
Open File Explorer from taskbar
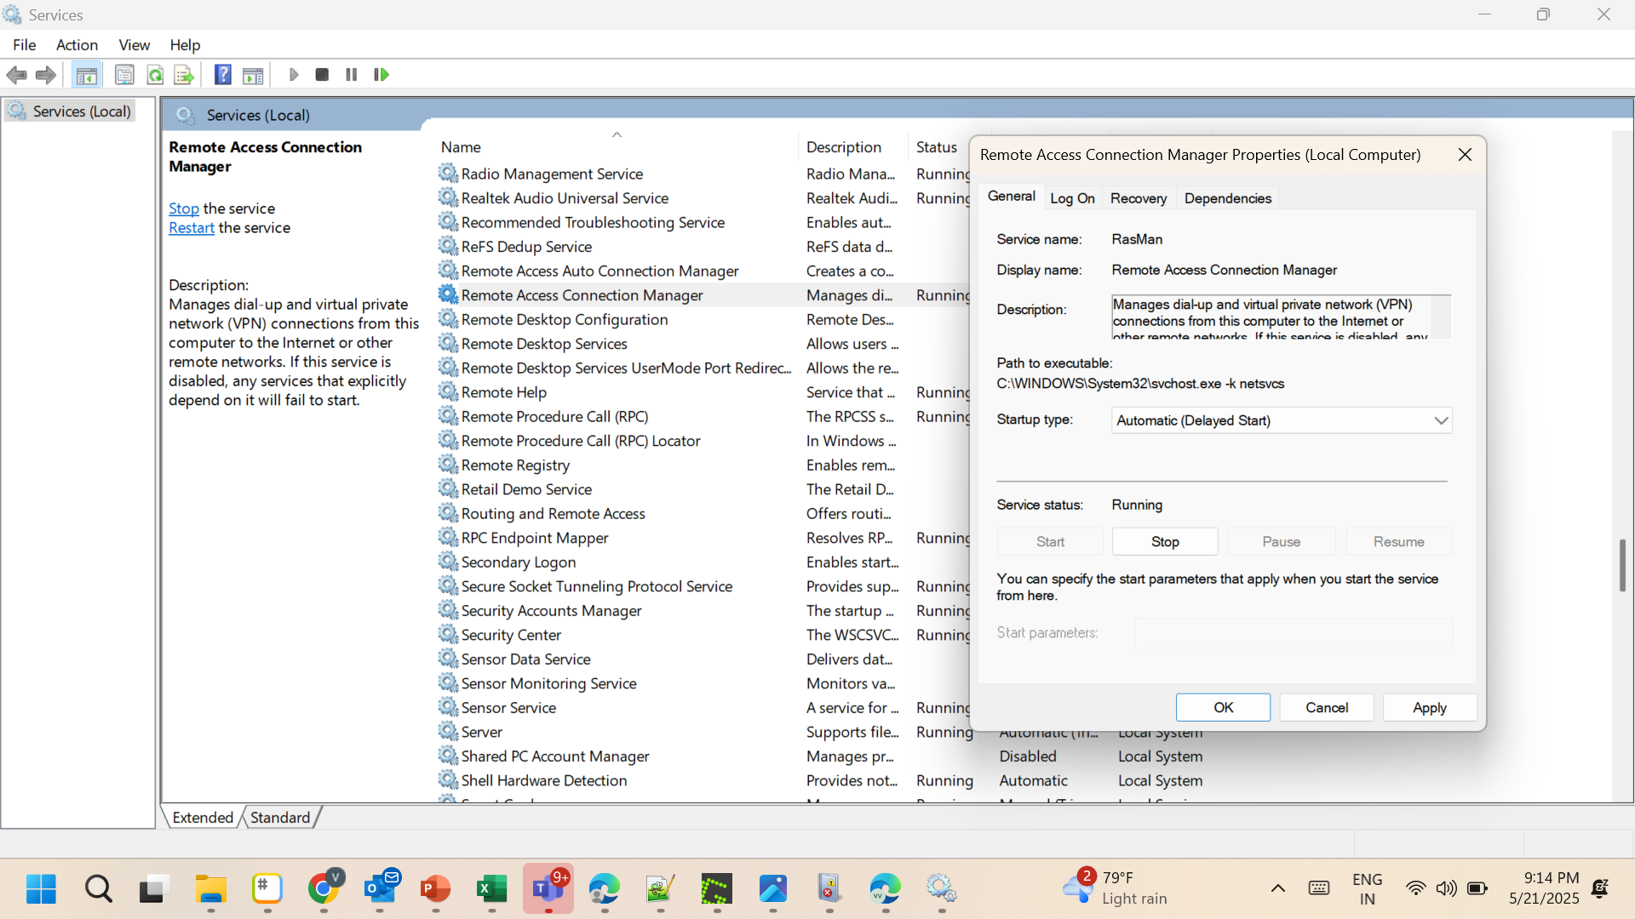210,889
